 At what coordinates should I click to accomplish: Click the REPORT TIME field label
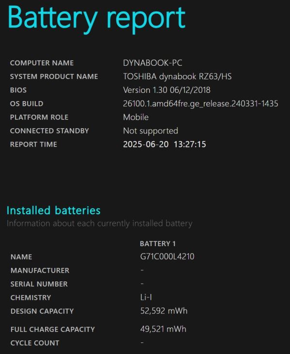33,145
